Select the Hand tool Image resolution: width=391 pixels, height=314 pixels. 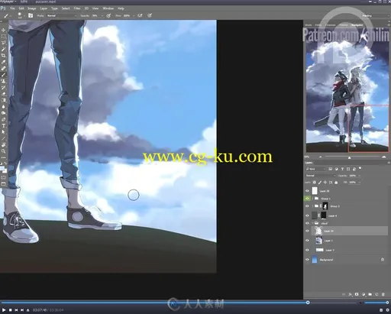pyautogui.click(x=4, y=144)
